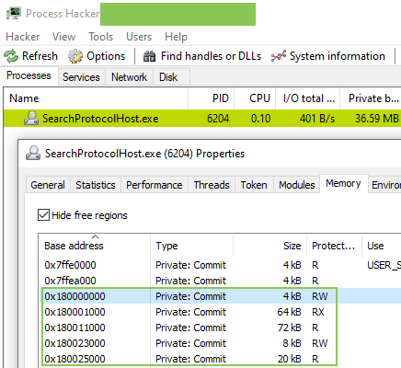Open the Threads properties tab
The width and height of the screenshot is (401, 368).
(212, 185)
